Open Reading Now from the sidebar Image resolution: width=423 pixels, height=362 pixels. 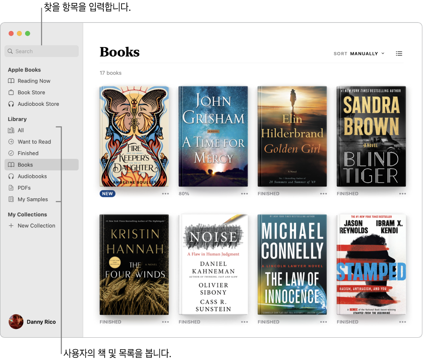pos(34,81)
